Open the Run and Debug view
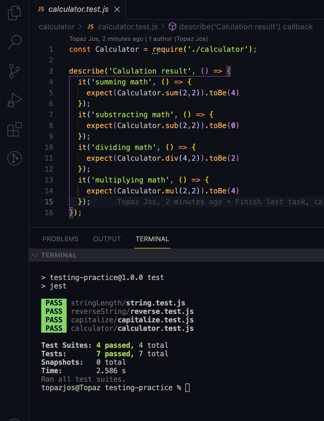 [x=14, y=100]
